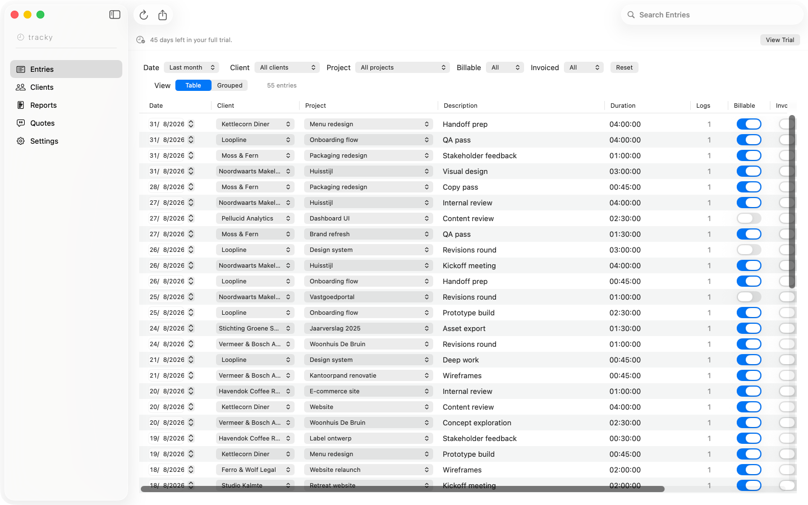Open Stichting Groene client dropdown
Viewport: 808px width, 505px height.
coord(255,329)
